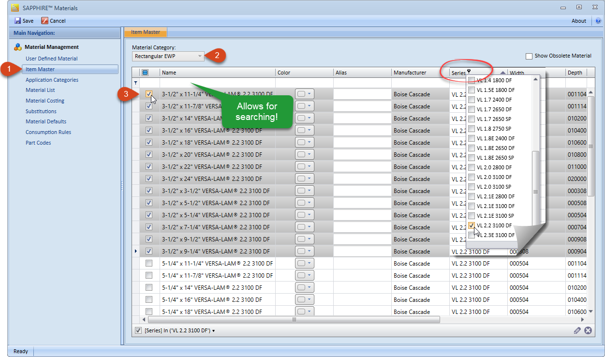
Task: Click the filter row funnel icon
Action: (x=135, y=83)
